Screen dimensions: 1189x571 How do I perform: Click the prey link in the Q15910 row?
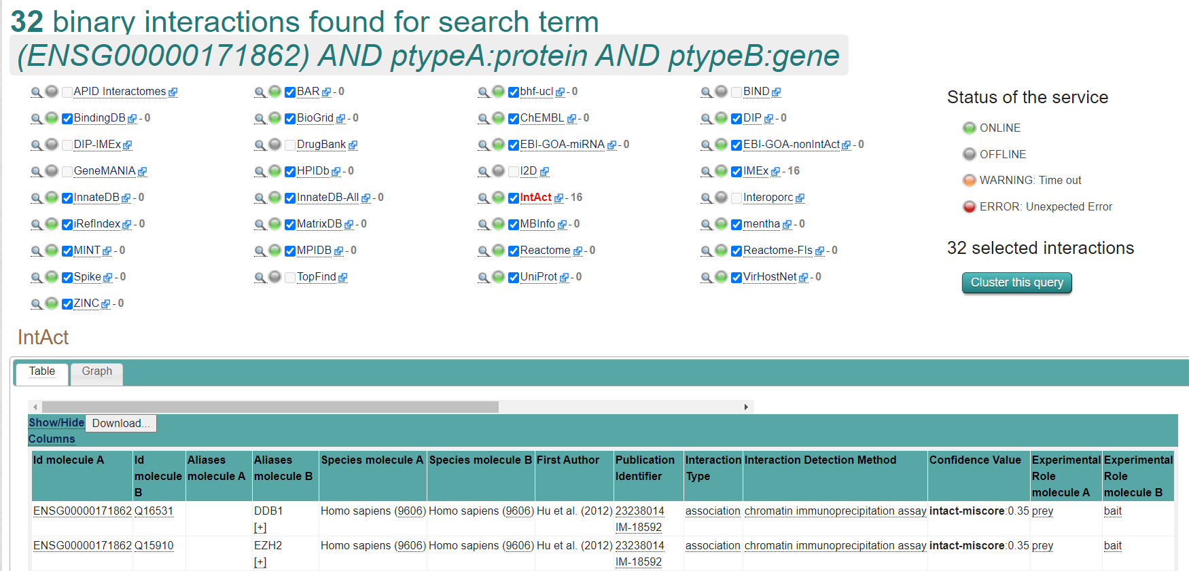tap(1042, 545)
